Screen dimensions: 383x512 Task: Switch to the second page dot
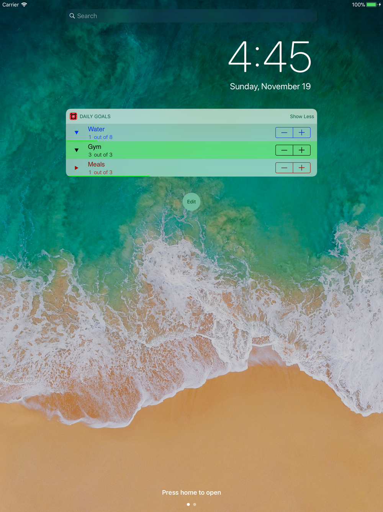tap(195, 504)
